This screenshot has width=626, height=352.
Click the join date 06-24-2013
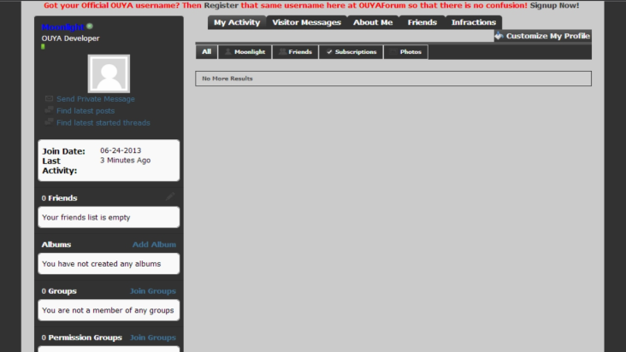pyautogui.click(x=121, y=150)
